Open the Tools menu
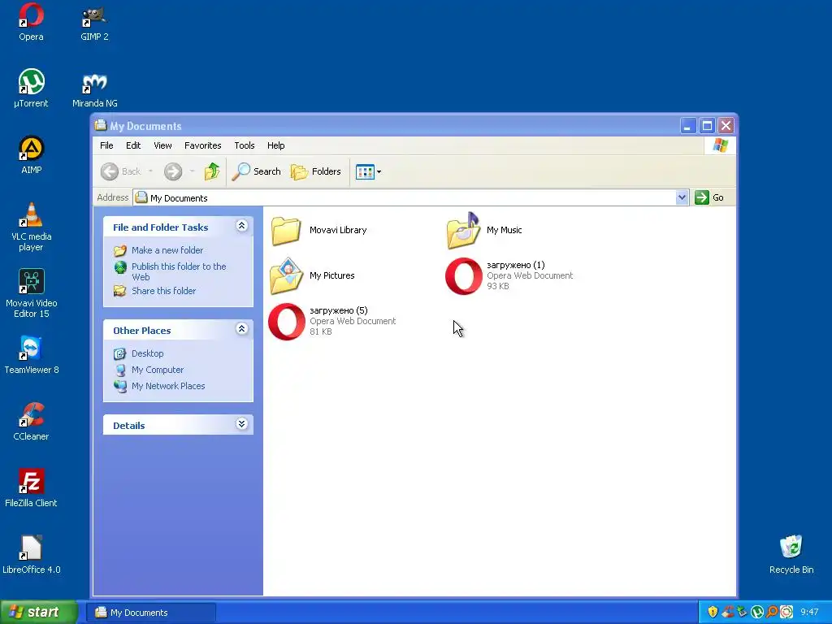Screen dimensions: 832x624 click(x=245, y=145)
